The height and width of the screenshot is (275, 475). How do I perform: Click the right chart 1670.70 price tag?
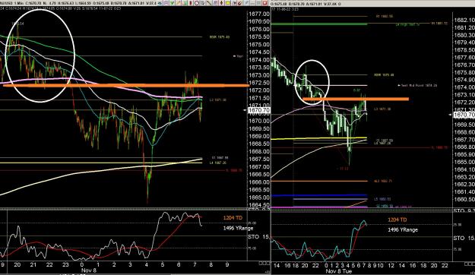[x=464, y=115]
